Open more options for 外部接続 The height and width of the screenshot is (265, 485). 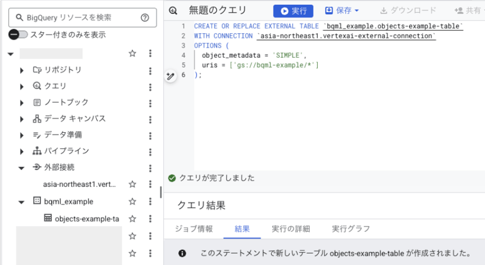150,168
